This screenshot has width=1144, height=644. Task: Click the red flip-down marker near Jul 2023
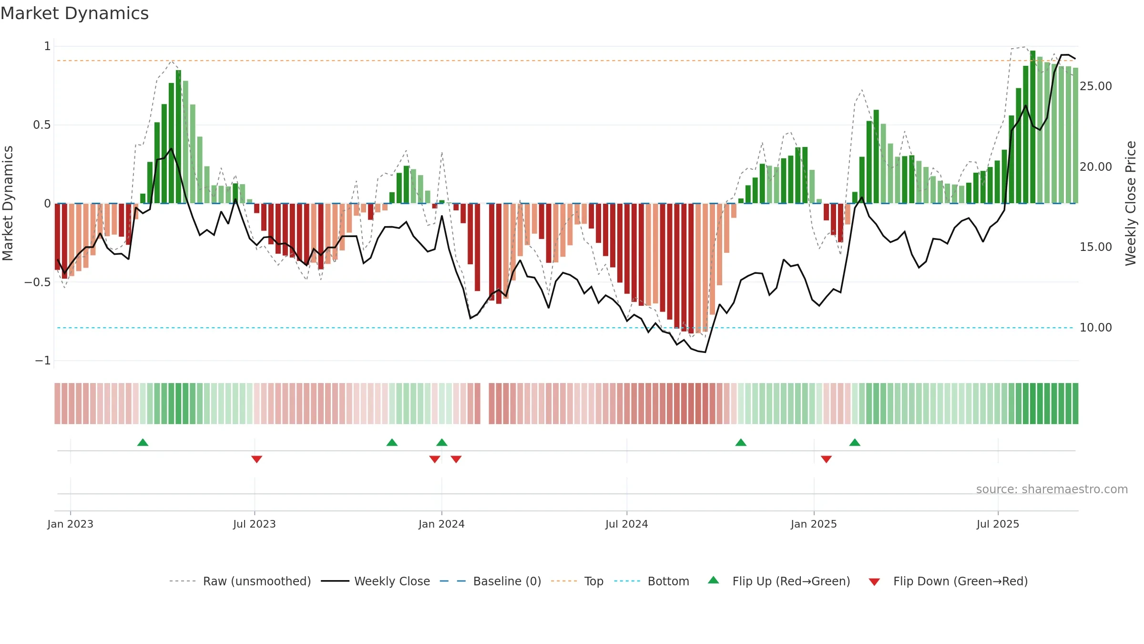(256, 459)
